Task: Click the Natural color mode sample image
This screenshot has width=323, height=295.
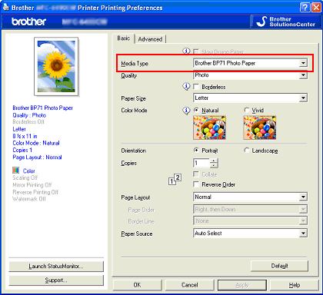Action: click(x=209, y=128)
